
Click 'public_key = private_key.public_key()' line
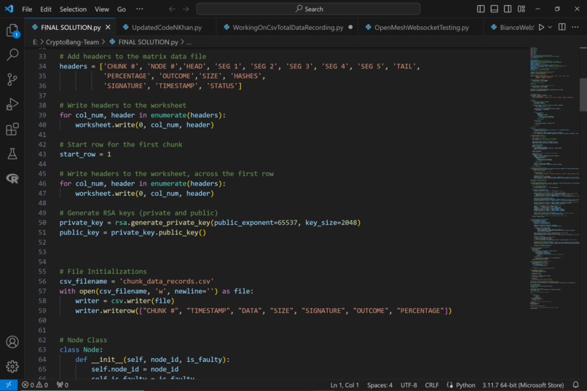(133, 232)
